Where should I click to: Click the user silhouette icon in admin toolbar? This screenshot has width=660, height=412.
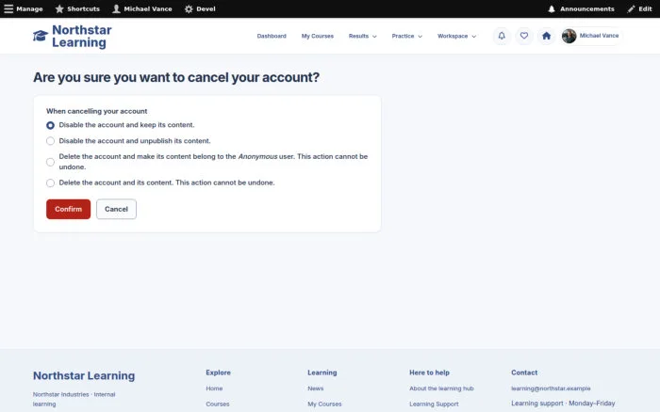[116, 8]
